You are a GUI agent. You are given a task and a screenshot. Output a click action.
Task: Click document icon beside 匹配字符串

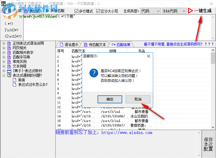click(x=9, y=57)
